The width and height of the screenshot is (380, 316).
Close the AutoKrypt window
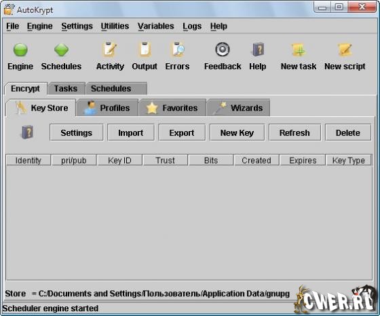(x=362, y=7)
